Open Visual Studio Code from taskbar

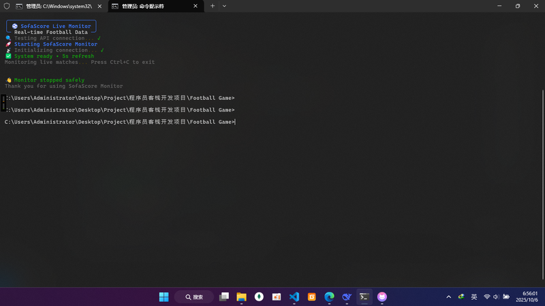tap(294, 297)
